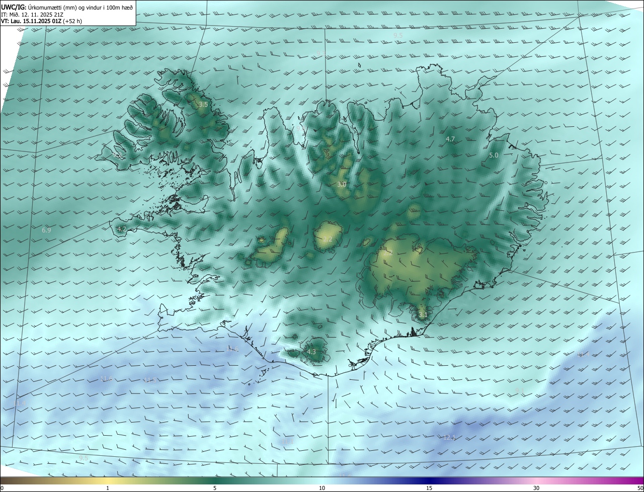Click the dark navy colorbar segment above tick 15
This screenshot has height=492, width=644.
coord(429,480)
